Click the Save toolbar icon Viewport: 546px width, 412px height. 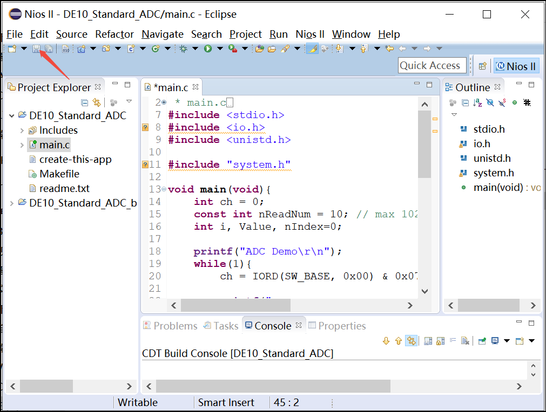coord(36,49)
